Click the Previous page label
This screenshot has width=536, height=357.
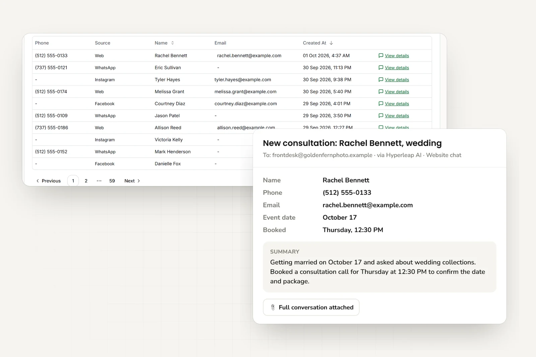click(x=51, y=181)
